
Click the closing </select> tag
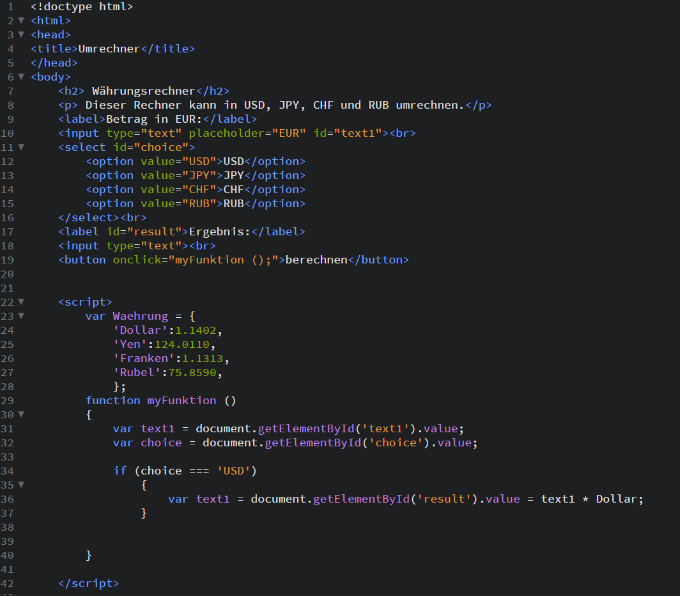click(88, 217)
